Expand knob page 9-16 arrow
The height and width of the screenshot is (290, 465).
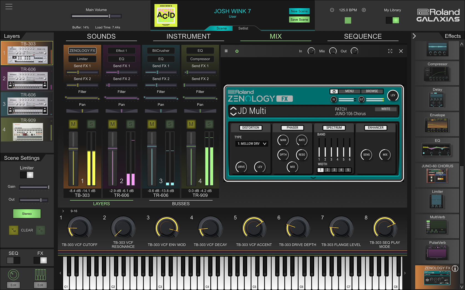63,211
